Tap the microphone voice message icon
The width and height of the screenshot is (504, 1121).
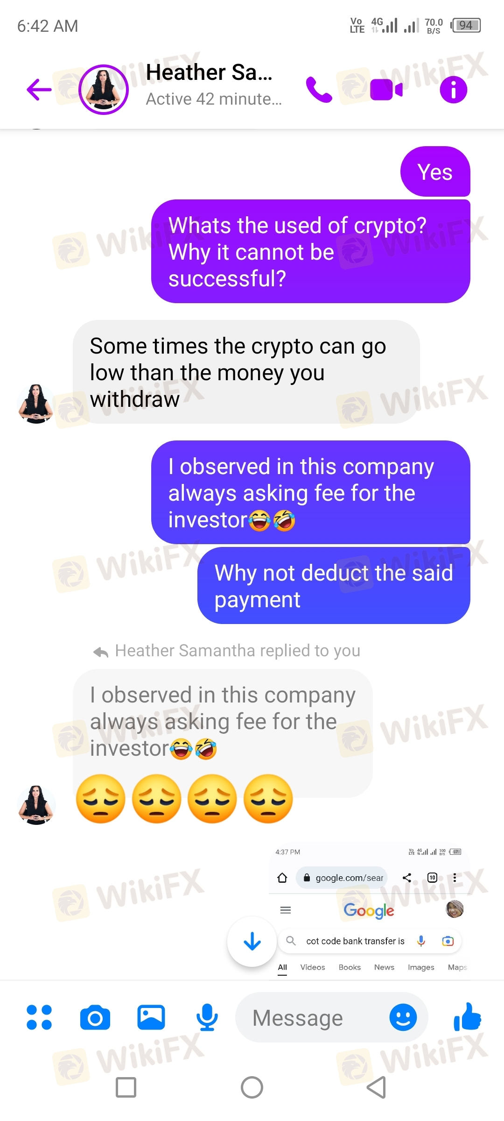pyautogui.click(x=207, y=1017)
